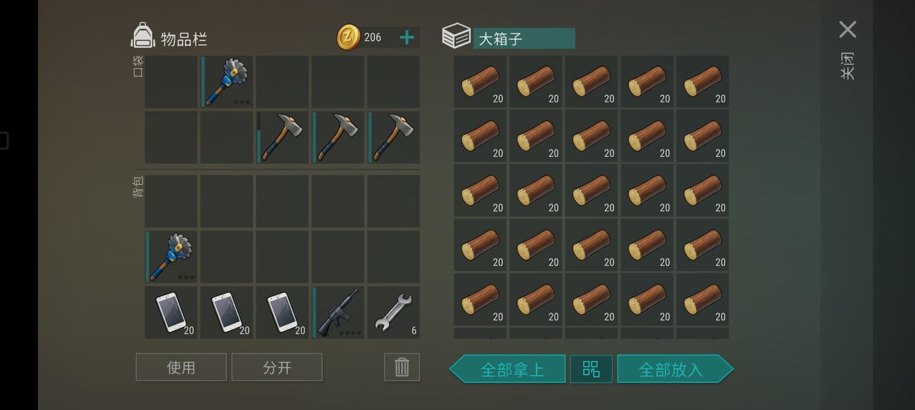This screenshot has height=410, width=915.
Task: Click the first empty slot in the backpack
Action: [171, 202]
